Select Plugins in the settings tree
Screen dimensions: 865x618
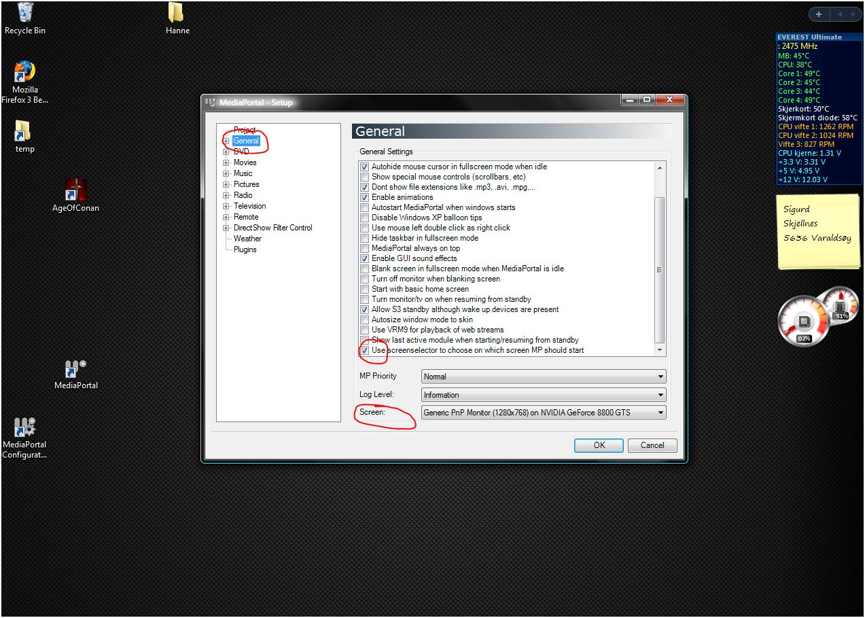click(x=245, y=250)
